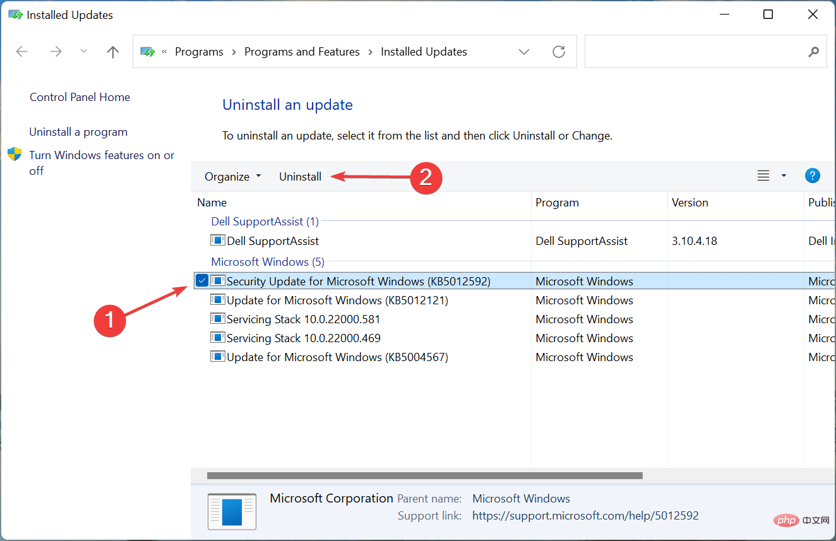Change view with the view icon
This screenshot has width=836, height=541.
pos(763,176)
